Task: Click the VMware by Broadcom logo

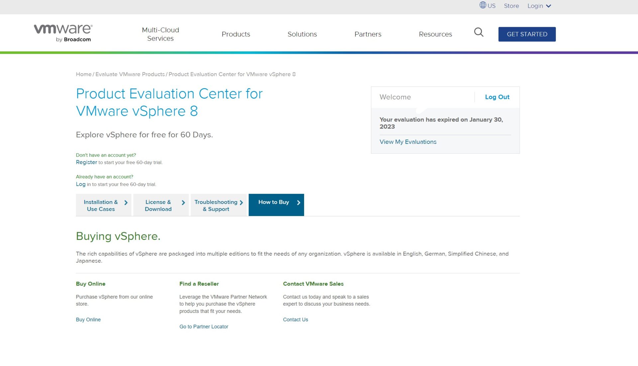Action: pyautogui.click(x=62, y=32)
